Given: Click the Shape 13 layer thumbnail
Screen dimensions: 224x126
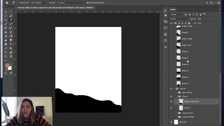Looking at the screenshot, I should [178, 83].
